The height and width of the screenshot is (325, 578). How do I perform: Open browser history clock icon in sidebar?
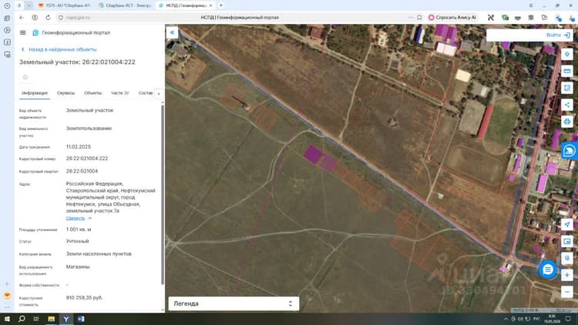(x=7, y=6)
